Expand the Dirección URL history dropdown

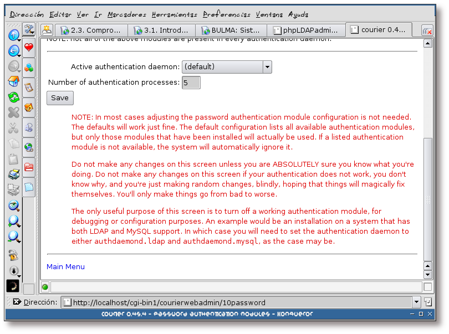[416, 302]
